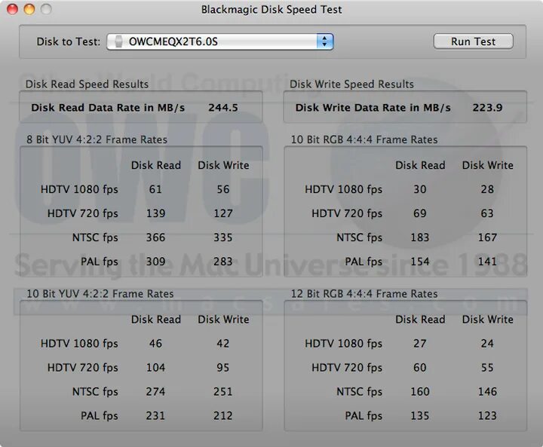Click 10 Bit RGB HDTV 1080 read value 30
The image size is (543, 447).
(420, 189)
